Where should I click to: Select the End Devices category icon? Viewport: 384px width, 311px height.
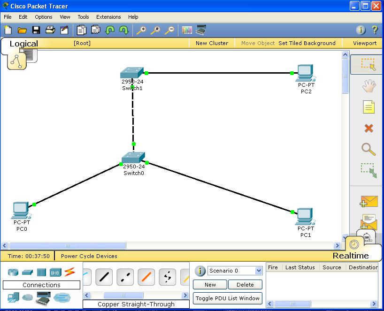[x=13, y=297]
